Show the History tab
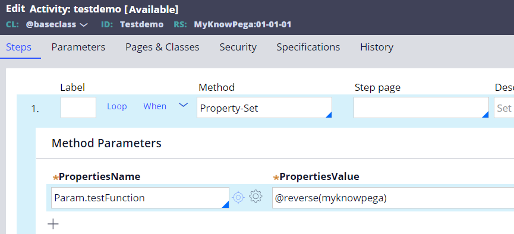The height and width of the screenshot is (234, 514). [x=377, y=47]
